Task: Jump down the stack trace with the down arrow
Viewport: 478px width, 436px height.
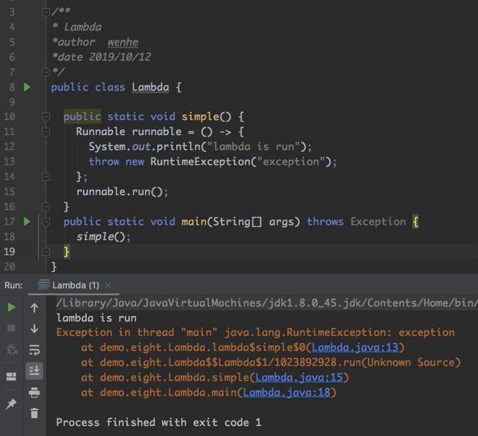Action: pos(34,328)
